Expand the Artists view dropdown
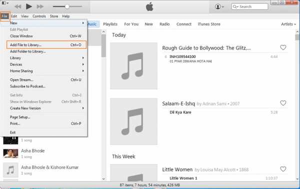The image size is (300, 189). click(x=288, y=24)
